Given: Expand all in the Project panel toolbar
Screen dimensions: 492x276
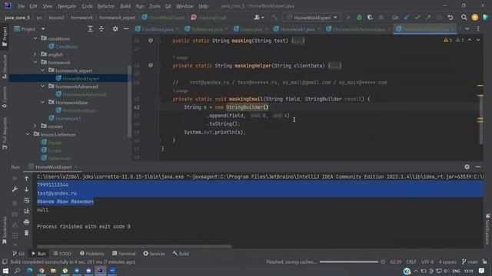Looking at the screenshot, I should point(91,29).
